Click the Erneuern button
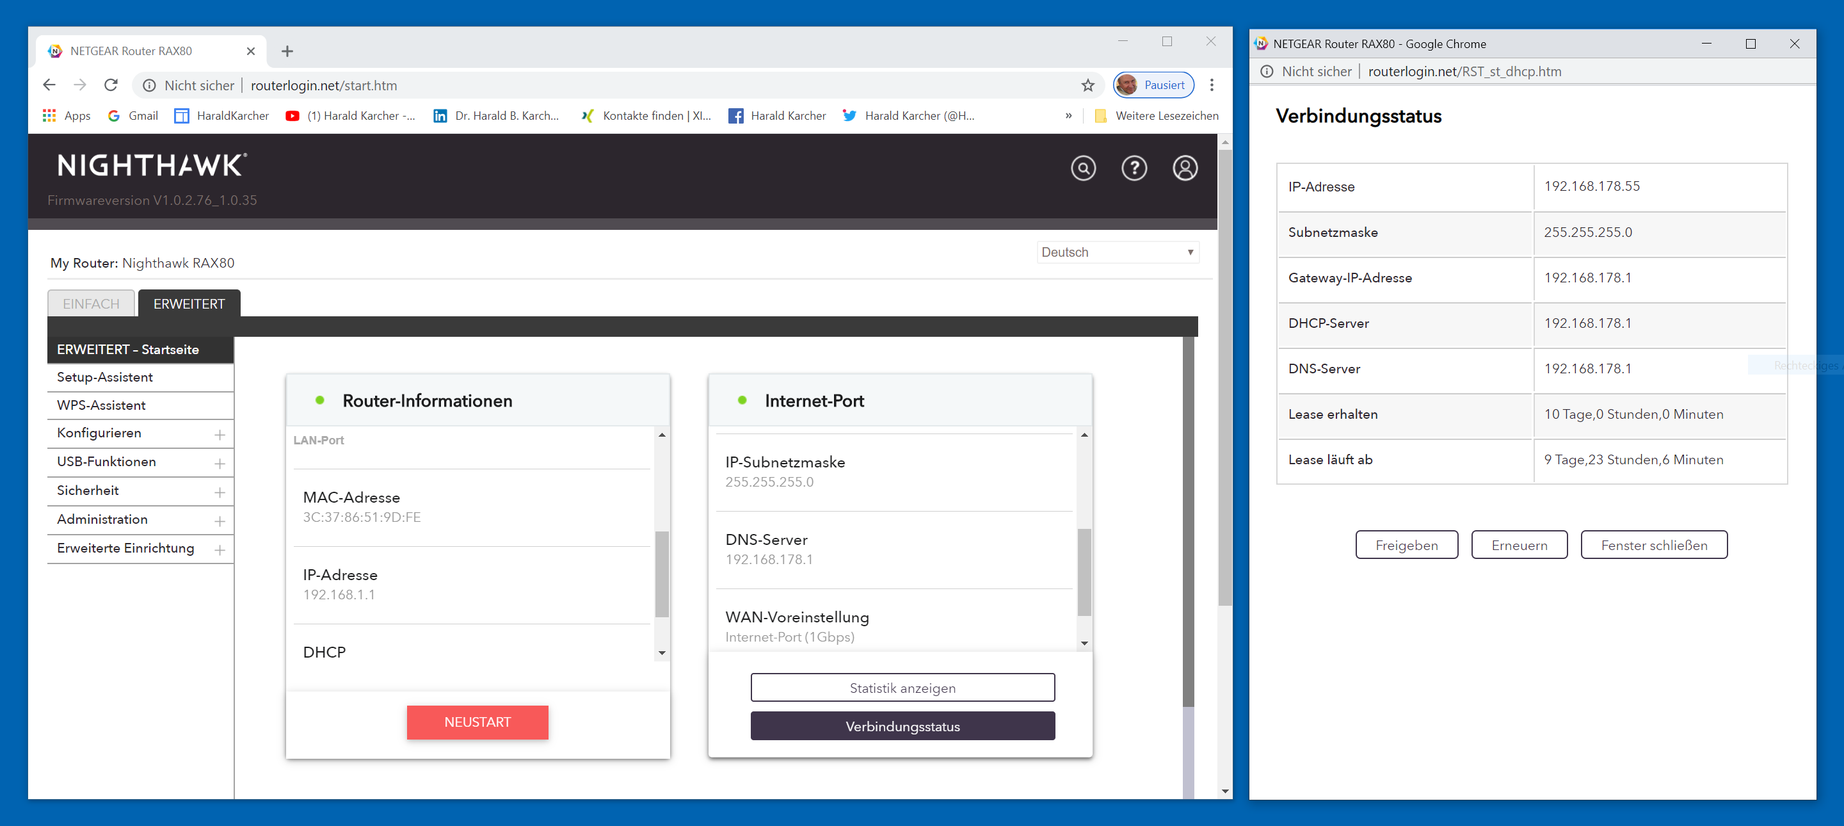 (1518, 544)
